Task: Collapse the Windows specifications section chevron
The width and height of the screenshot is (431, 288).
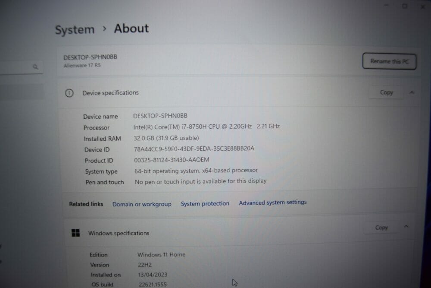Action: click(406, 227)
